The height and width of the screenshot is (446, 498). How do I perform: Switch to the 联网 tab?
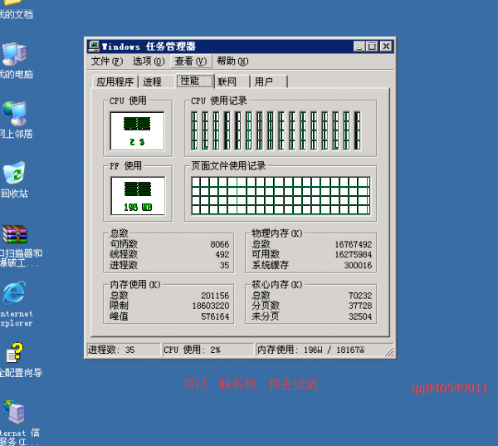point(232,82)
